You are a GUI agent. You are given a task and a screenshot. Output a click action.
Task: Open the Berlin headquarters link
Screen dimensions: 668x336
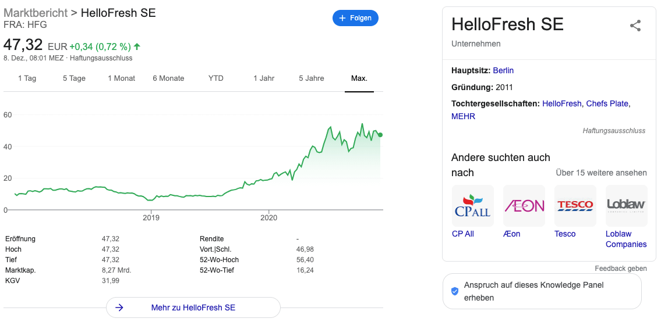[503, 70]
